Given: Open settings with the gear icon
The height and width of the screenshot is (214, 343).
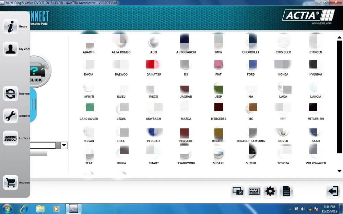Looking at the screenshot, I should (270, 191).
